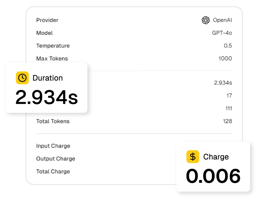Click the Temperature label

coord(53,46)
